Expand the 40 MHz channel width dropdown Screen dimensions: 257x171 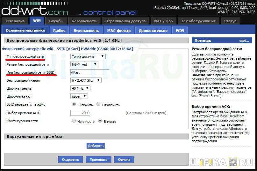80,88
